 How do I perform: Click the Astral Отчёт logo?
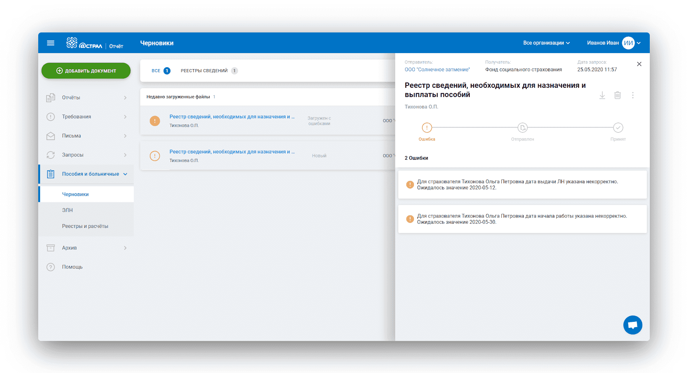coord(95,43)
